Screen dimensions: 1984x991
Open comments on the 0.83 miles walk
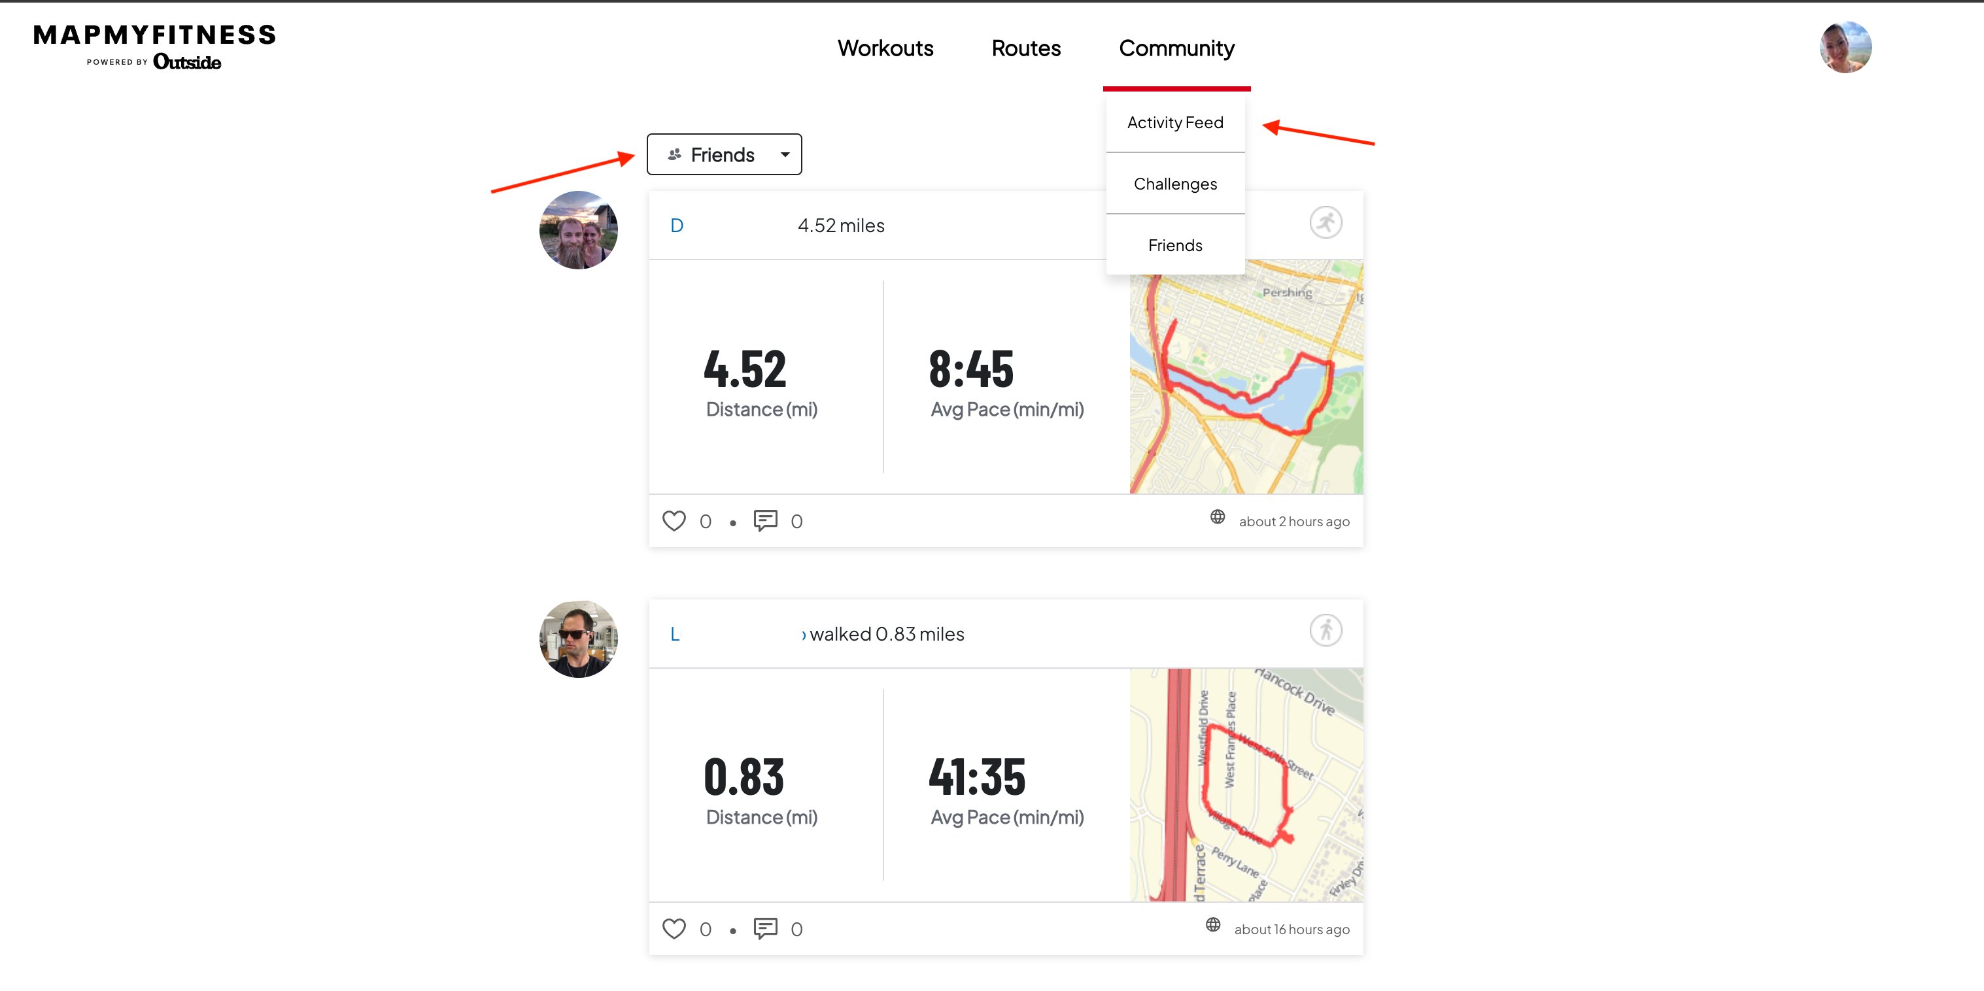coord(765,929)
